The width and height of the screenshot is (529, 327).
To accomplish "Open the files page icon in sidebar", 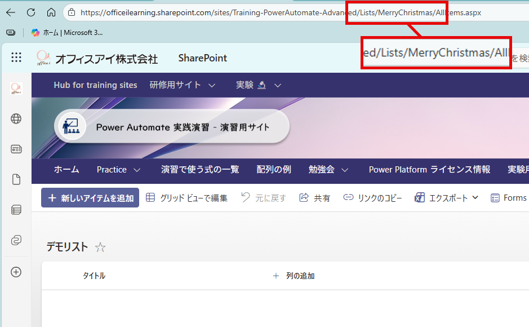I will pos(16,179).
